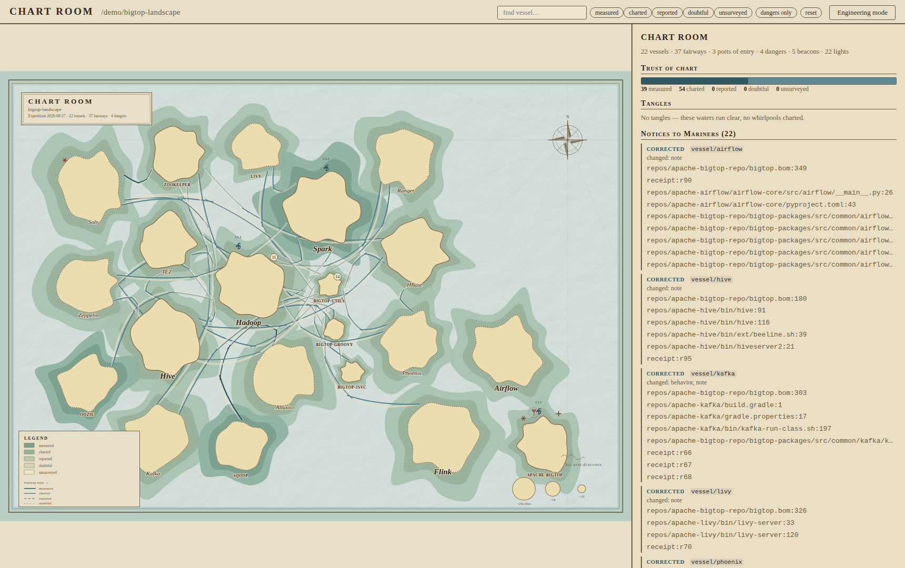Screen dimensions: 905x568
Task: Click the CLI anchor marker above Hadoop
Action: [x=238, y=246]
